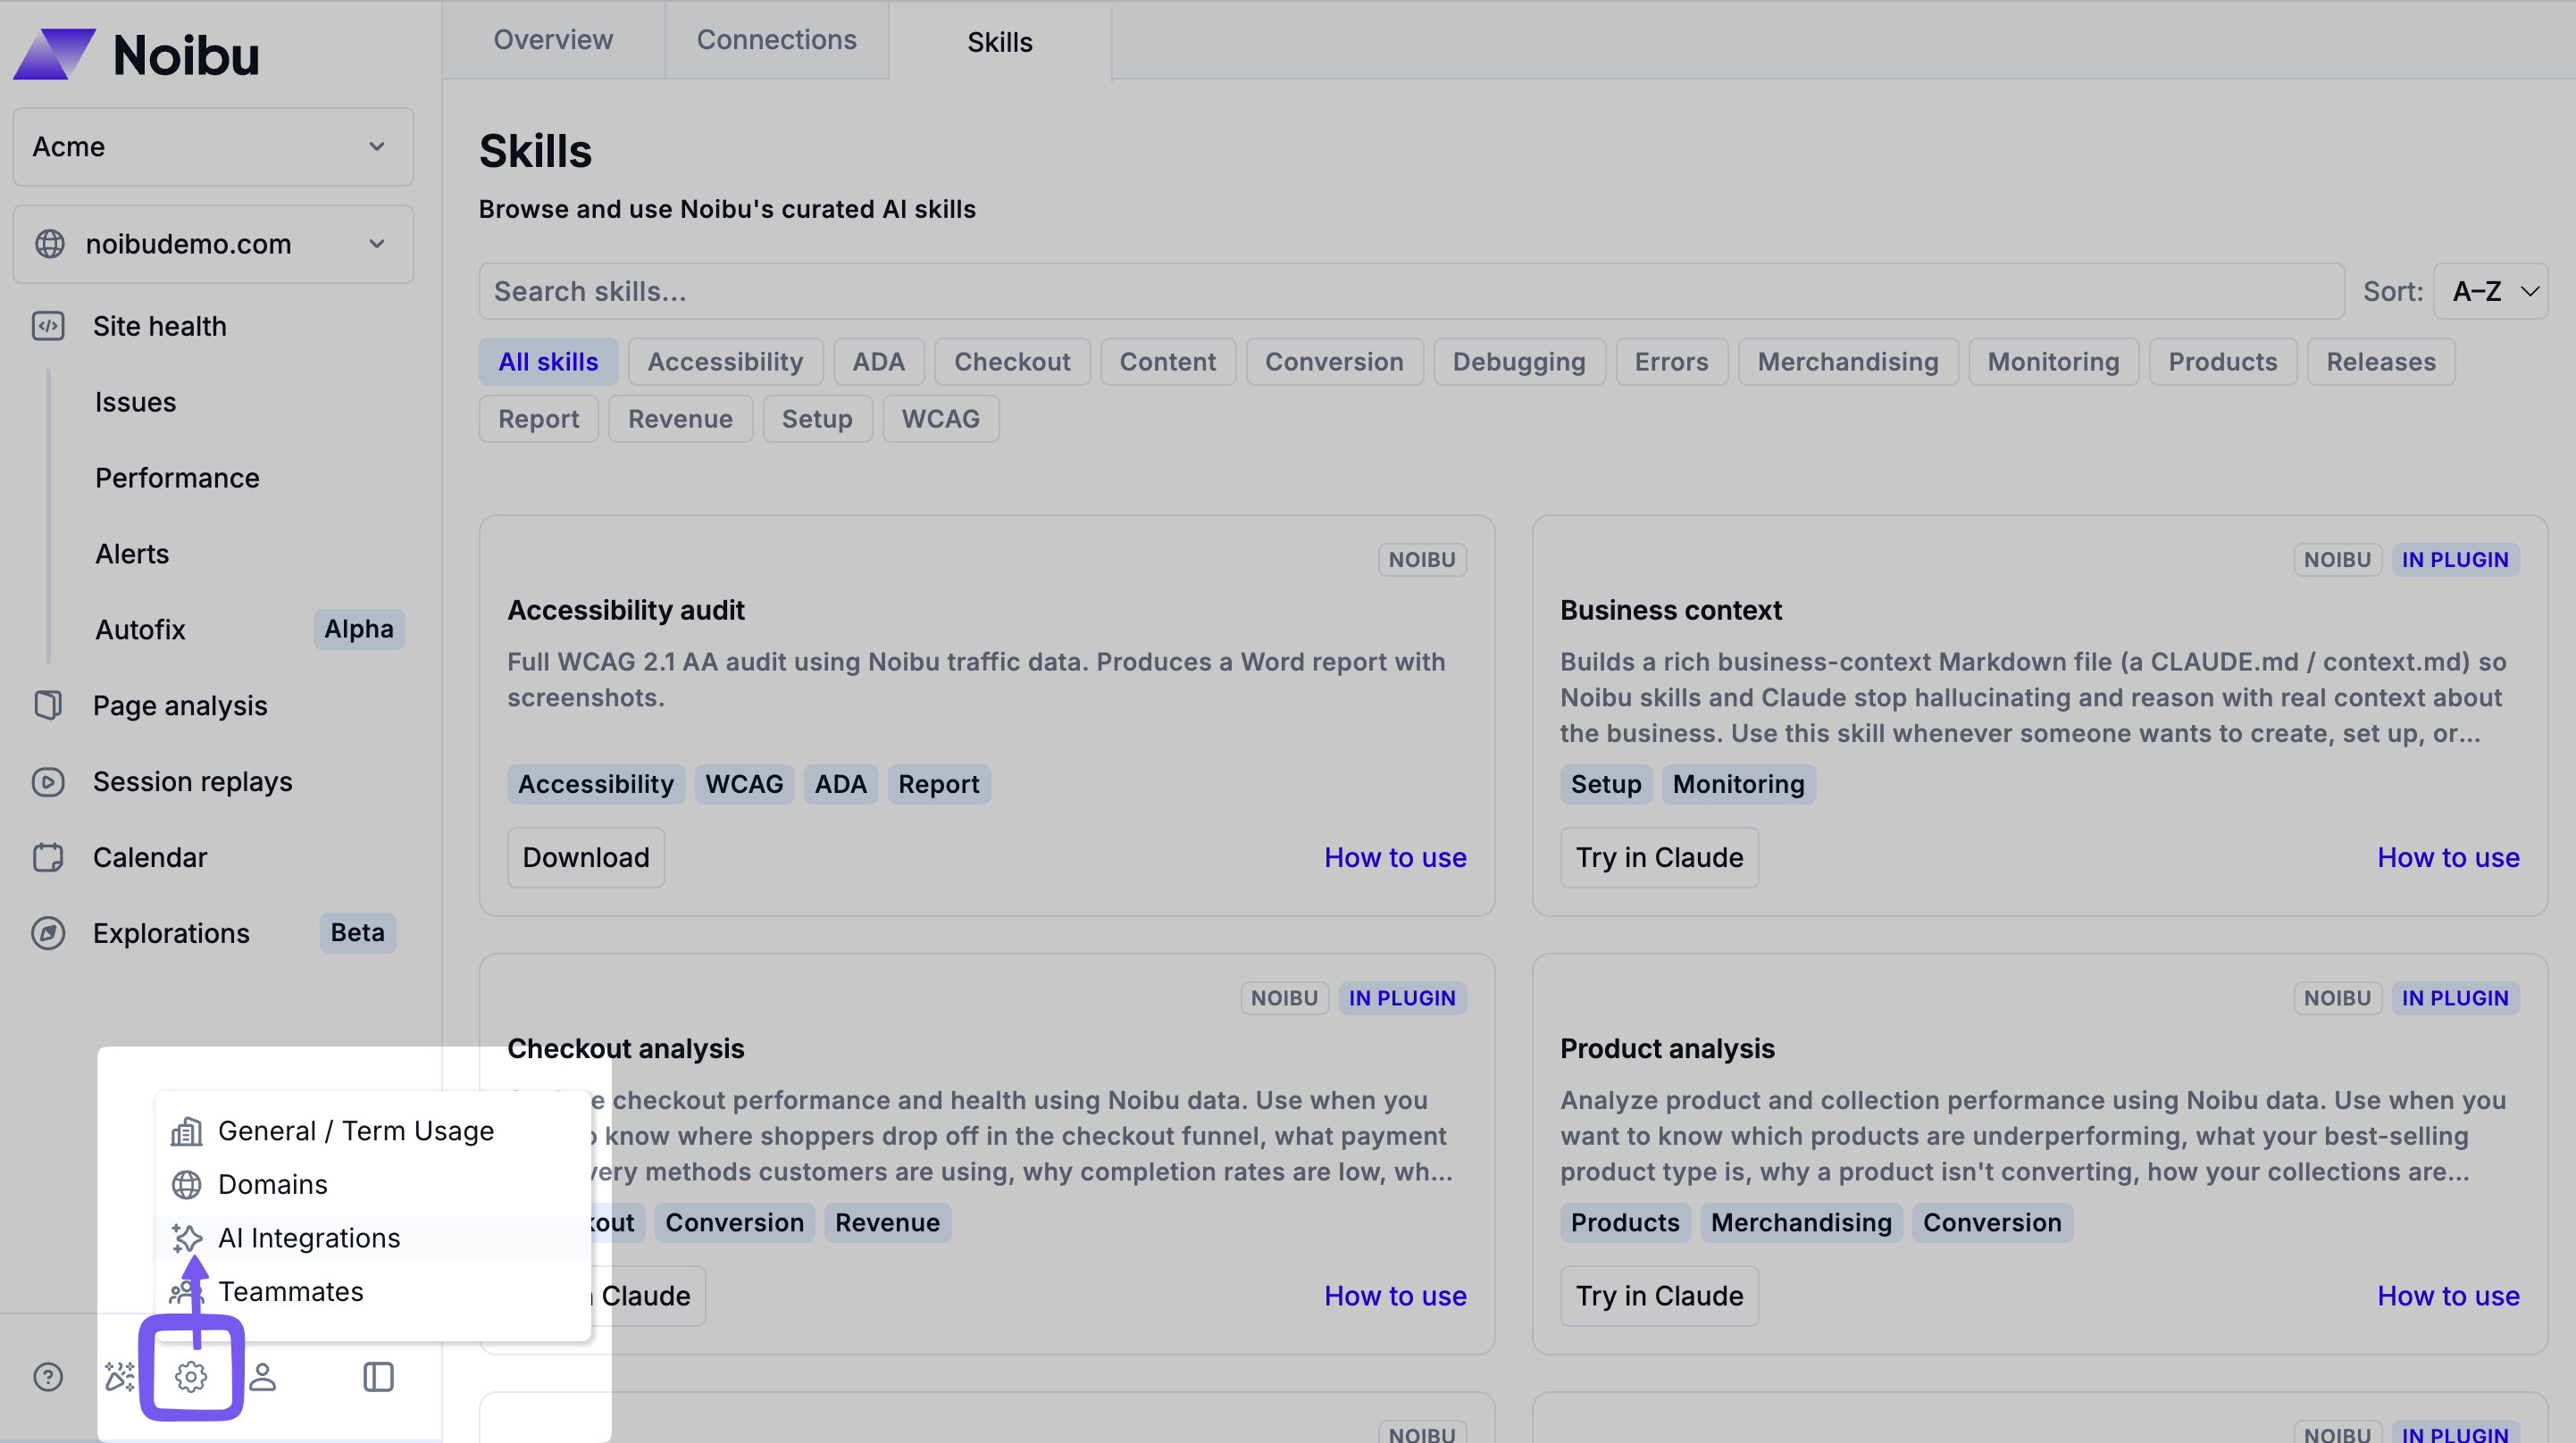Screen dimensions: 2576x1443
Task: Switch to the Overview tab
Action: [x=553, y=40]
